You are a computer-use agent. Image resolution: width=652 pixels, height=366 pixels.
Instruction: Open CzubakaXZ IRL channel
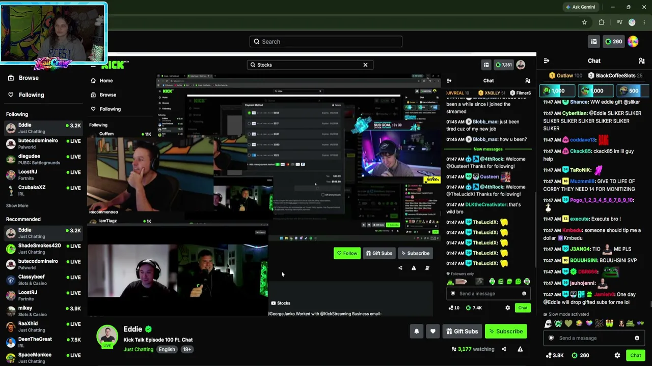43,191
